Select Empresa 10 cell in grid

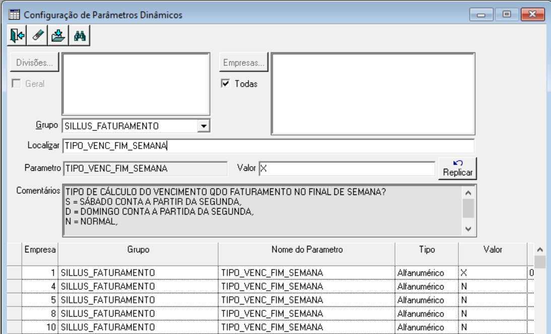(40, 327)
